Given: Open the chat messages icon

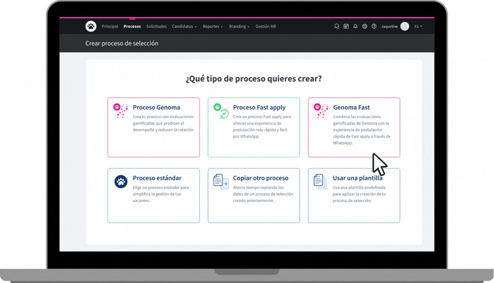Looking at the screenshot, I should tap(336, 26).
